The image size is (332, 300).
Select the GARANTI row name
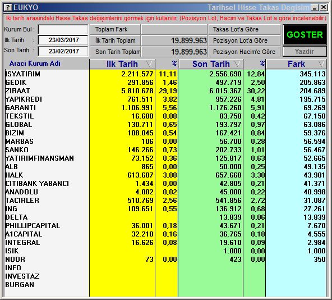21,108
